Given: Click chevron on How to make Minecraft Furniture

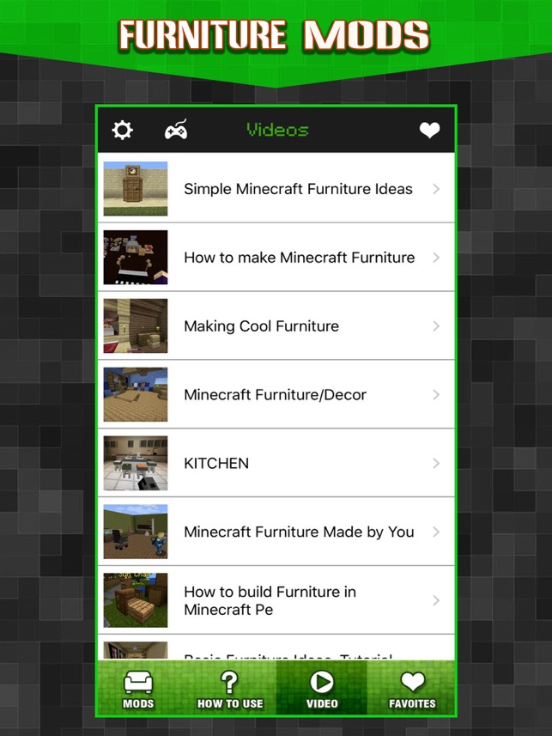Looking at the screenshot, I should pos(436,258).
